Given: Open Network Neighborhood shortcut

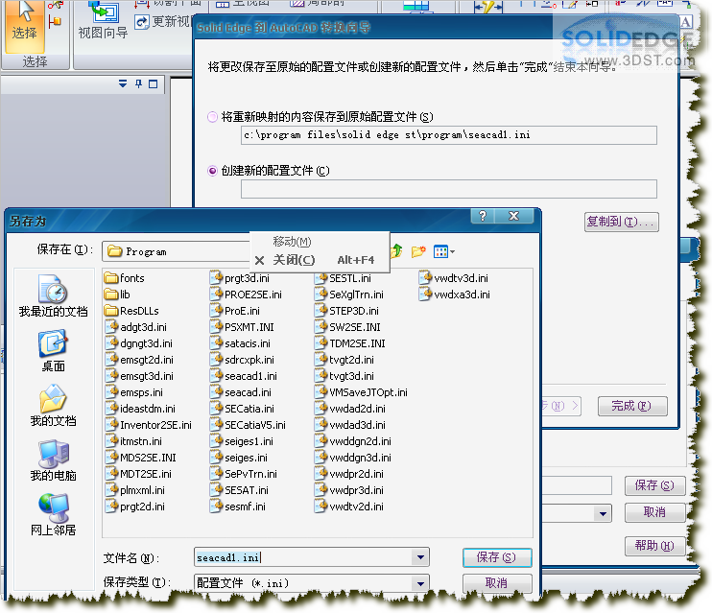Looking at the screenshot, I should pyautogui.click(x=53, y=514).
